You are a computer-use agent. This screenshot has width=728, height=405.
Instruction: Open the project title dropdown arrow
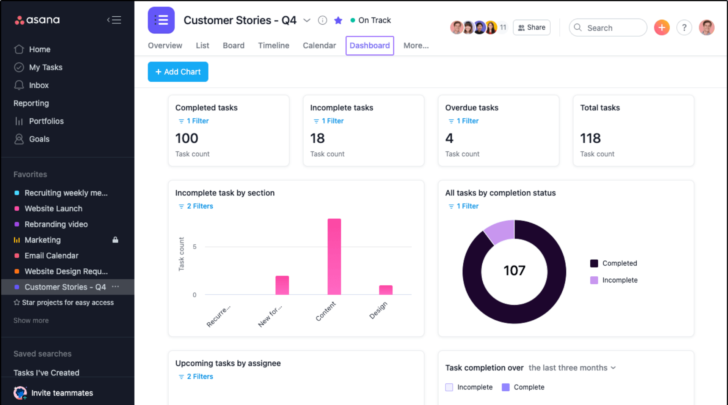[307, 20]
